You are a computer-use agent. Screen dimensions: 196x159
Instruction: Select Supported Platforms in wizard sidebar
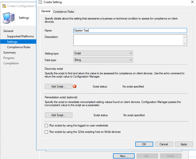[20, 36]
